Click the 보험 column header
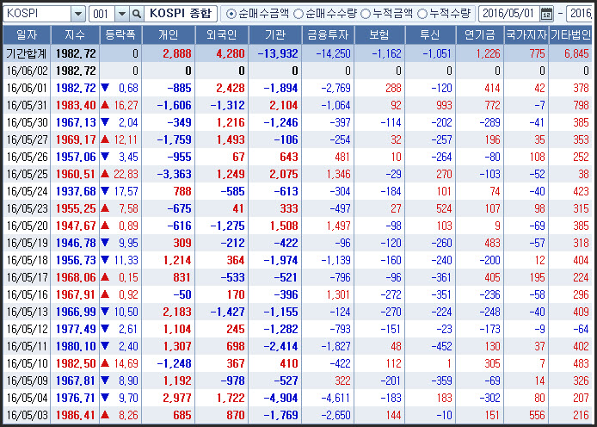 coord(379,35)
